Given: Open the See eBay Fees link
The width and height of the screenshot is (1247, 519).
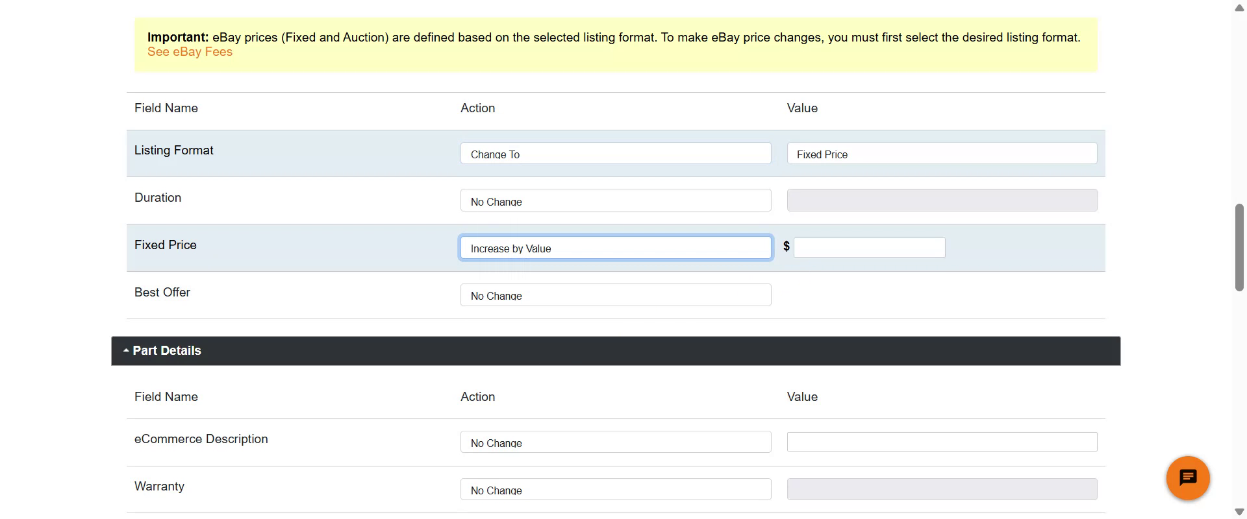Looking at the screenshot, I should tap(190, 52).
